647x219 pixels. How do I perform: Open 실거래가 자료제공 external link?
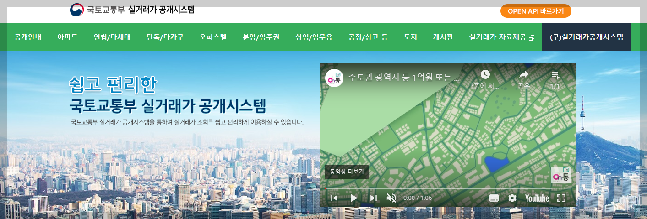click(502, 37)
